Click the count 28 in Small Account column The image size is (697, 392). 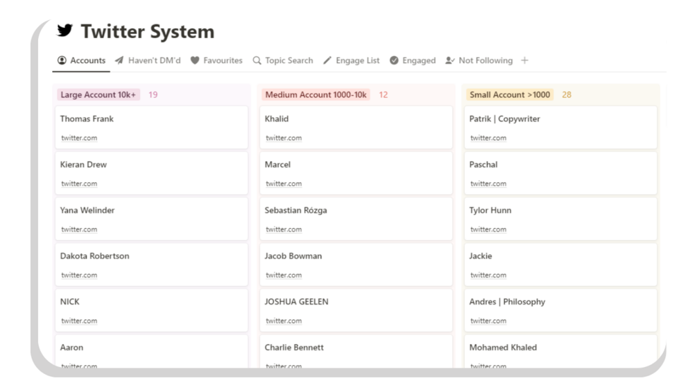567,94
